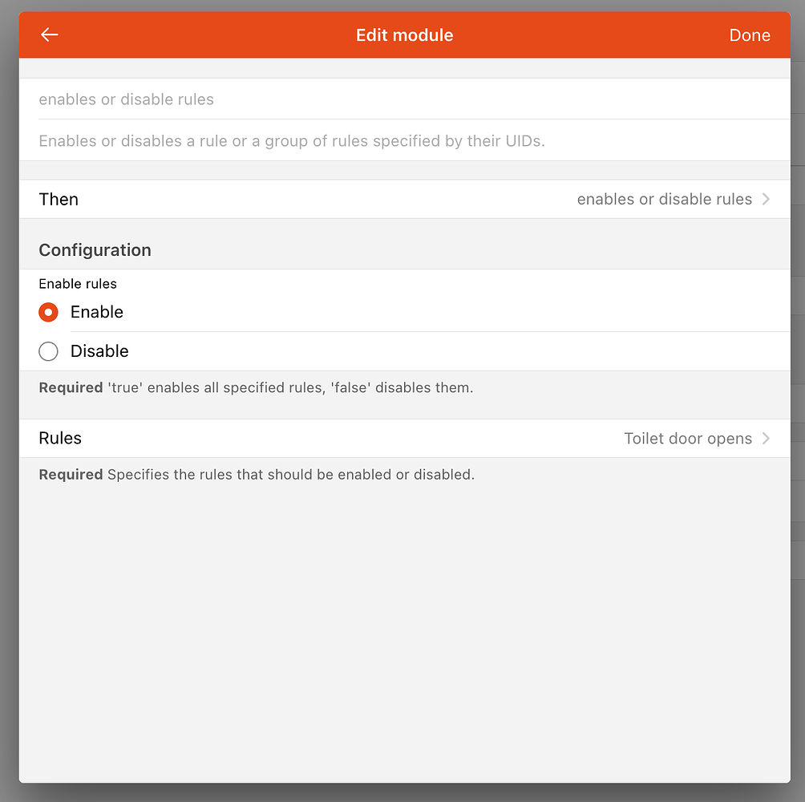Image resolution: width=805 pixels, height=802 pixels.
Task: Open the Rules selector via its chevron
Action: tap(767, 438)
